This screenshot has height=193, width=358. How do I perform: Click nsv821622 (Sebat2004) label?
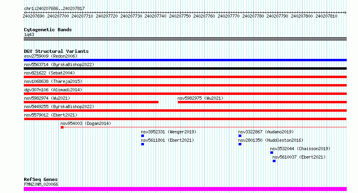[x=49, y=73]
